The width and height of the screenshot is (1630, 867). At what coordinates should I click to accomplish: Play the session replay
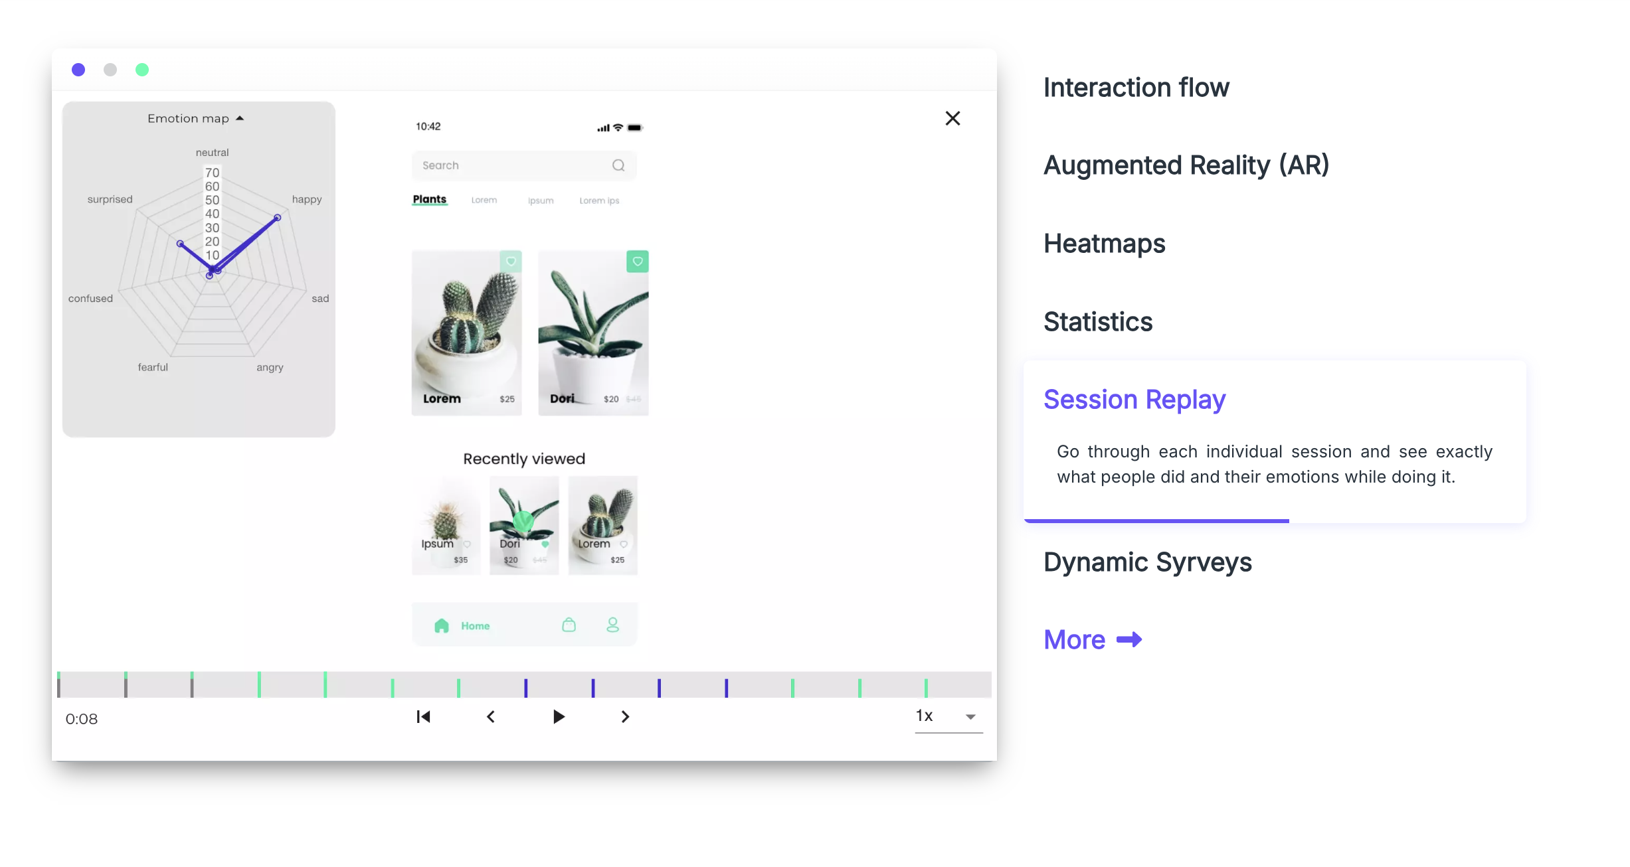coord(559,717)
